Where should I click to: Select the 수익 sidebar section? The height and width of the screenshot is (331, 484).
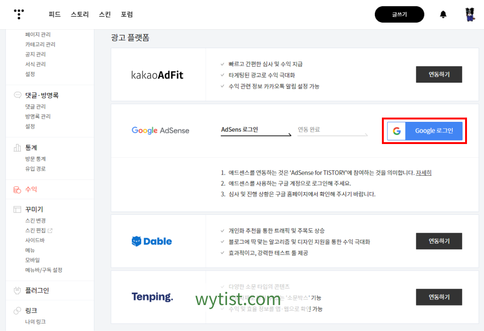31,189
